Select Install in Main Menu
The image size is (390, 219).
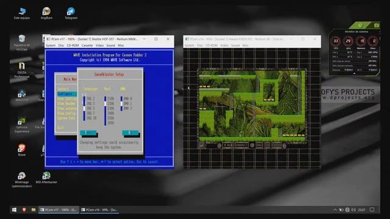click(63, 89)
